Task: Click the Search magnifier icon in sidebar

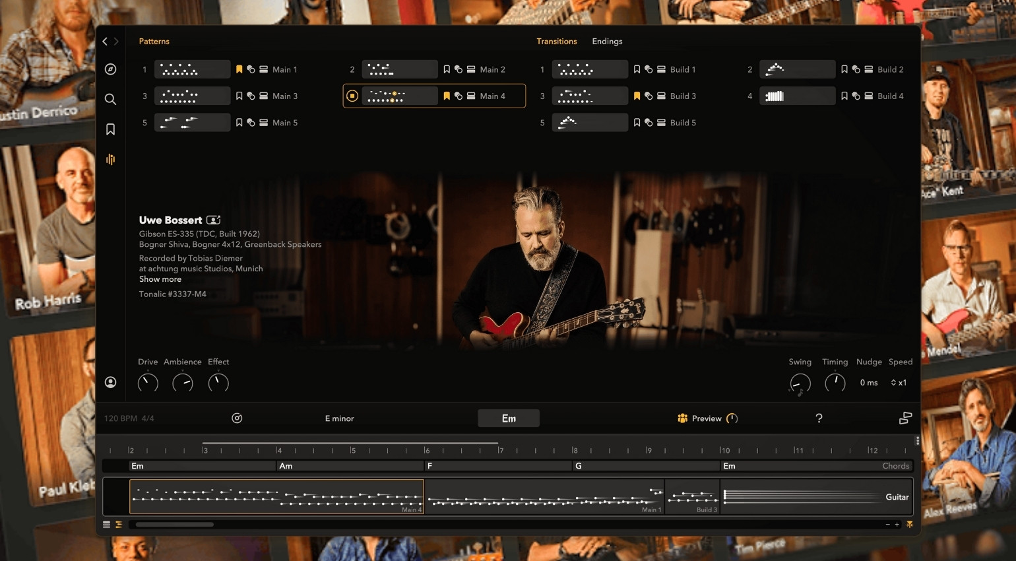Action: (x=110, y=99)
